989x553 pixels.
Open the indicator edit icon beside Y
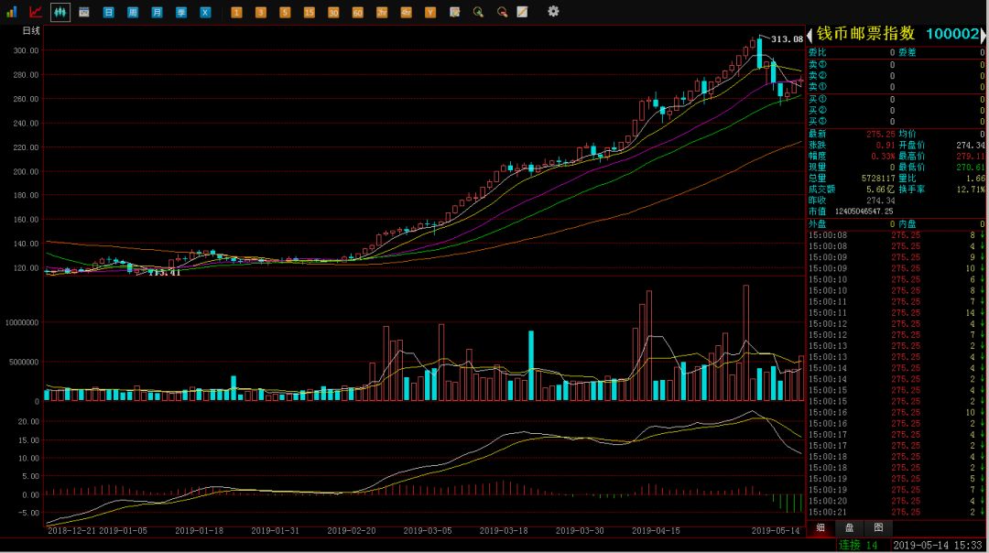coord(454,12)
